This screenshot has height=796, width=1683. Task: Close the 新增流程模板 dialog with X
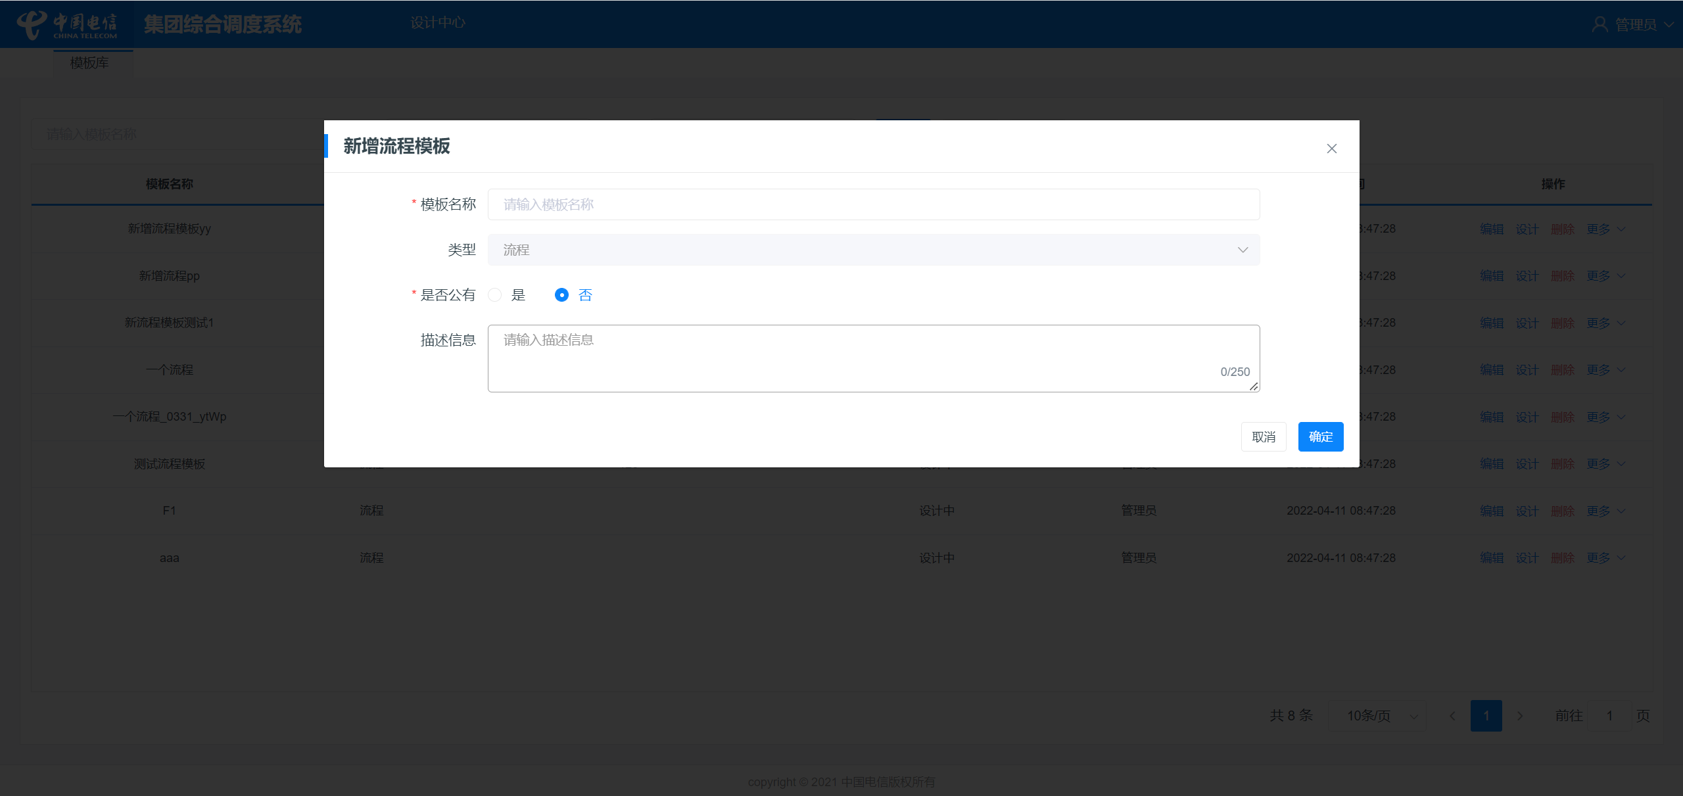[x=1331, y=149]
